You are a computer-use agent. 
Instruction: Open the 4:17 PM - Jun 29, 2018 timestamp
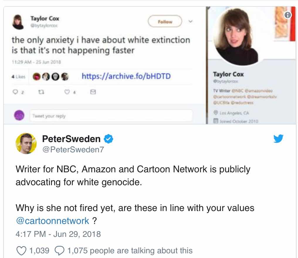pyautogui.click(x=58, y=234)
